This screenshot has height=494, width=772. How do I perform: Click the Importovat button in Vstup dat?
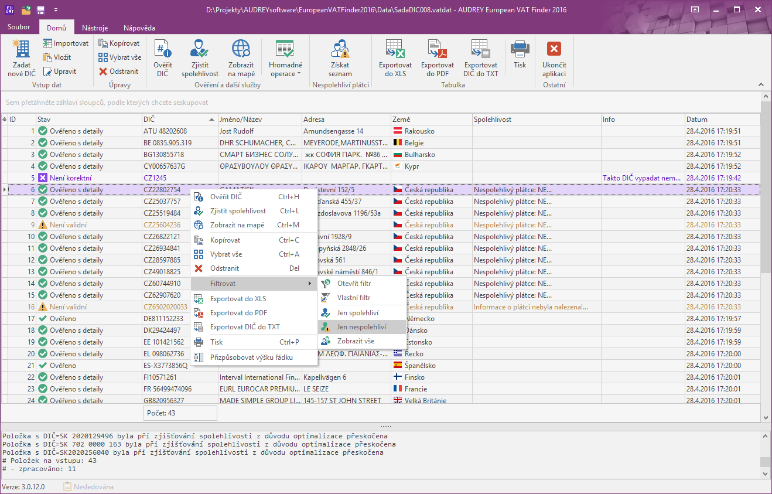coord(66,43)
